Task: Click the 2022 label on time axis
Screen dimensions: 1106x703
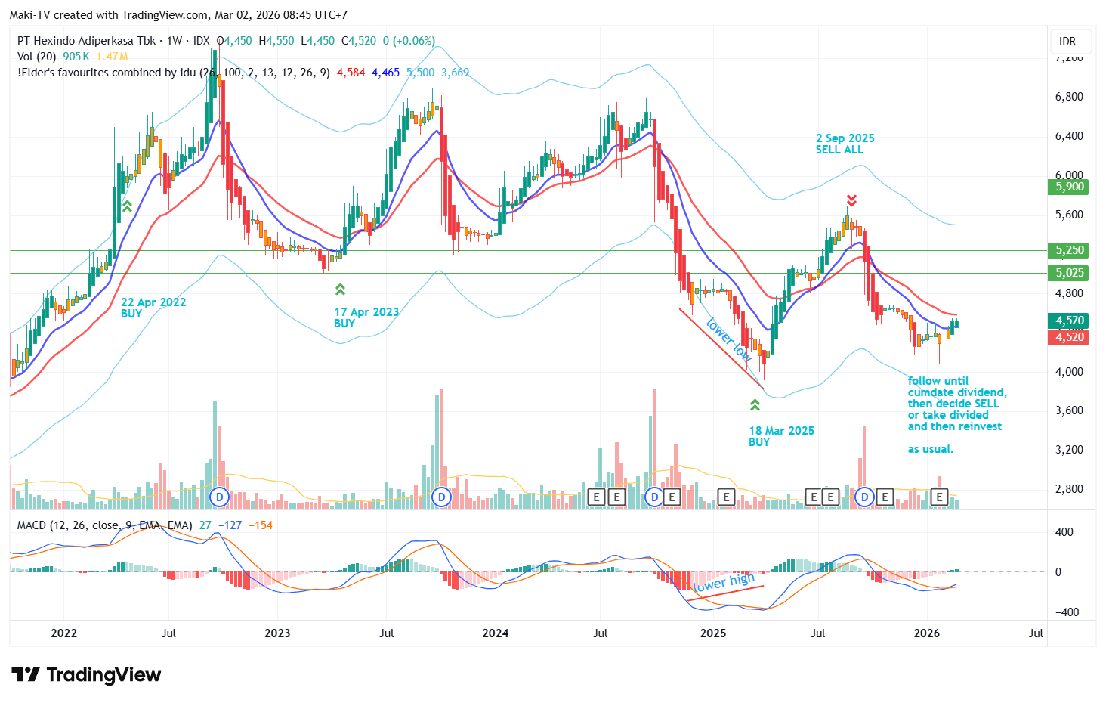Action: click(63, 633)
